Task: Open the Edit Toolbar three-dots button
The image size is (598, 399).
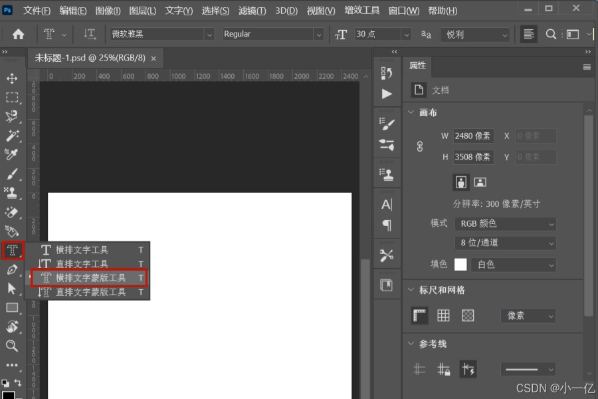Action: [12, 365]
